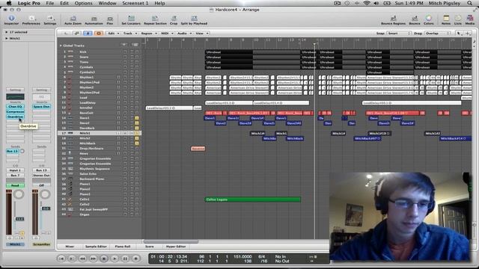Viewport: 479px width, 269px height.
Task: Toggle the blue catch playhead button
Action: [x=88, y=33]
